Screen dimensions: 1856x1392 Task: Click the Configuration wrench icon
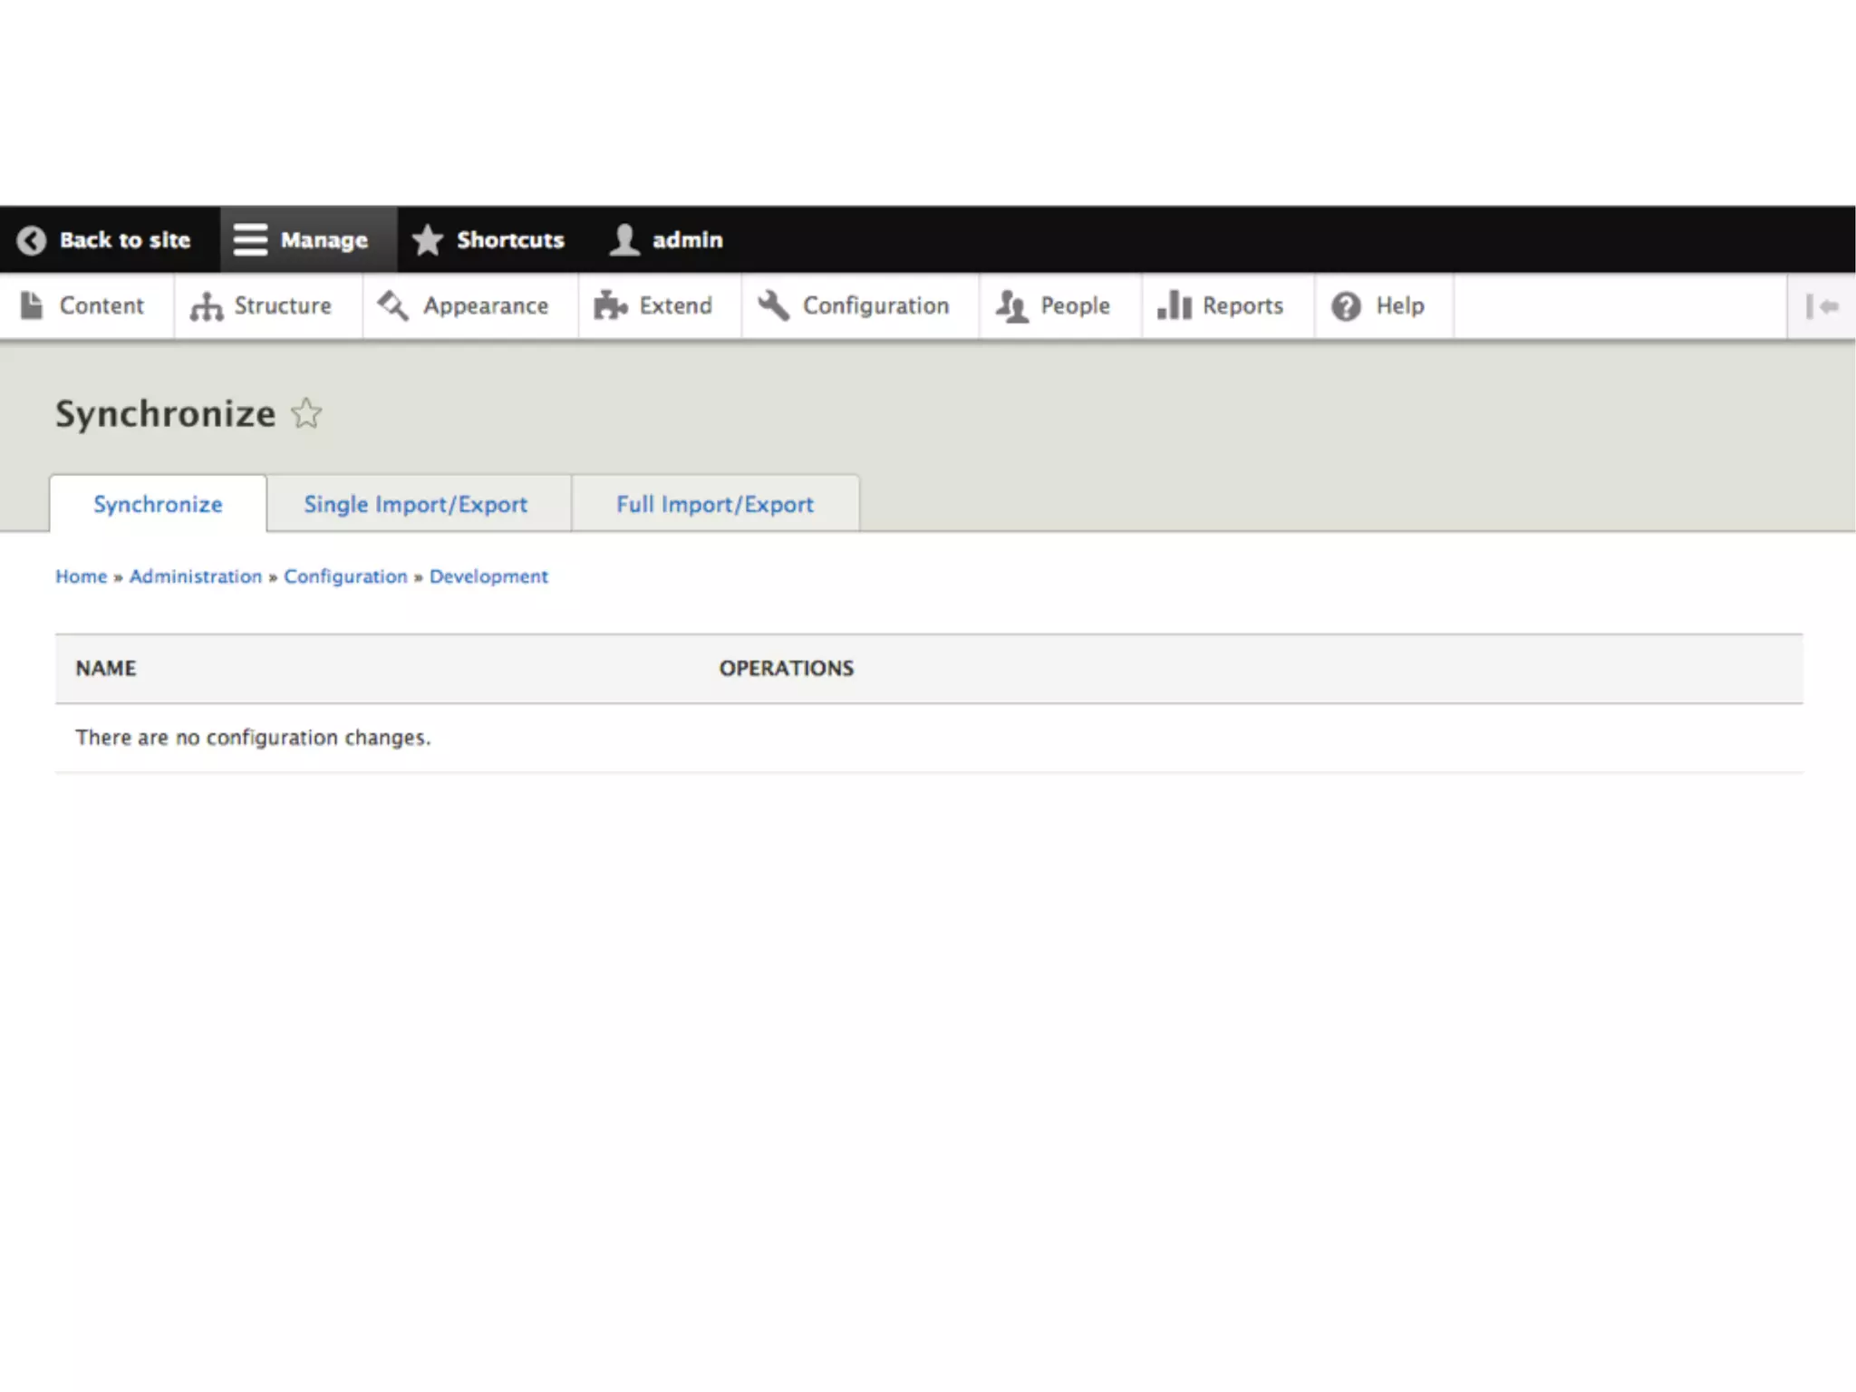[774, 306]
